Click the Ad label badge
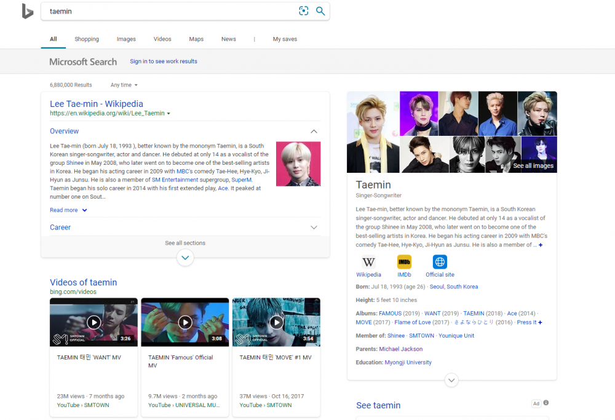The width and height of the screenshot is (615, 420). (536, 403)
